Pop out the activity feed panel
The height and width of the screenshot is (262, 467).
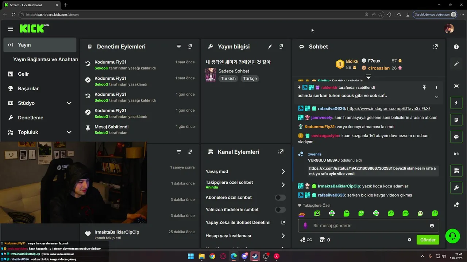[x=190, y=152]
